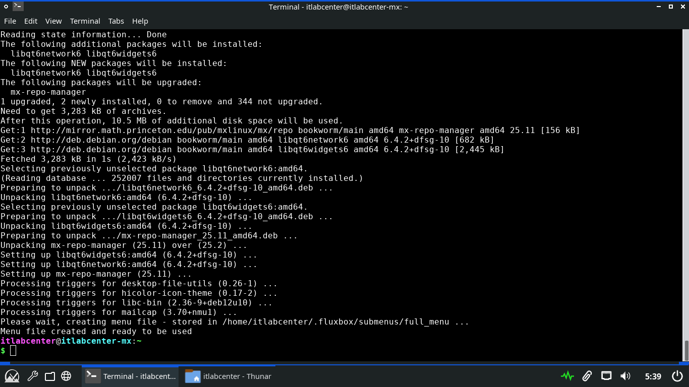Open the MX Linux start menu icon
Screen dimensions: 689x387
[12, 376]
